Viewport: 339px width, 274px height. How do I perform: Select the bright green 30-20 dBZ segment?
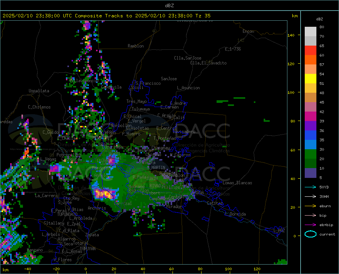click(310, 154)
